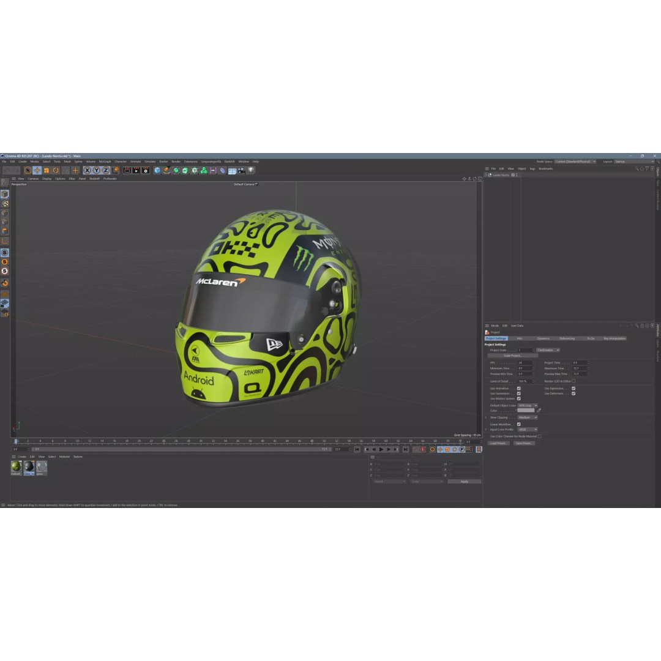Click the project Color swatch

coord(526,410)
